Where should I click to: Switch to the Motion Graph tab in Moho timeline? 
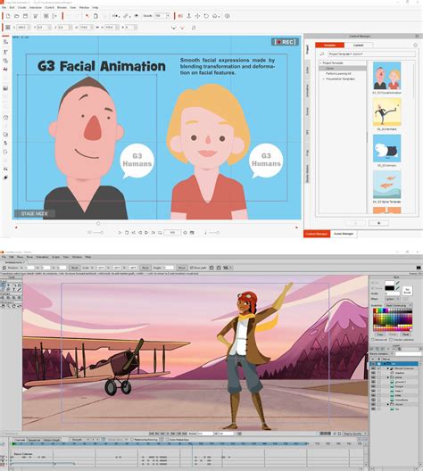click(x=52, y=440)
